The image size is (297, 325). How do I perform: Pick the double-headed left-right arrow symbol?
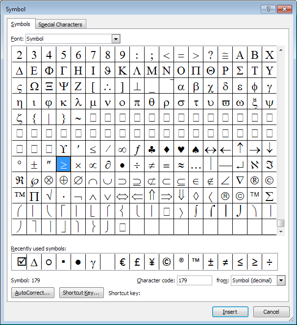[211, 149]
